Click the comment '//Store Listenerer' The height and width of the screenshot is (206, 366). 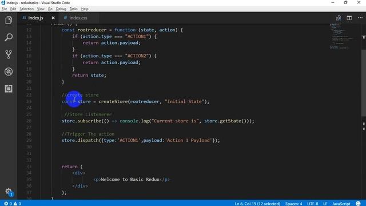click(x=87, y=114)
